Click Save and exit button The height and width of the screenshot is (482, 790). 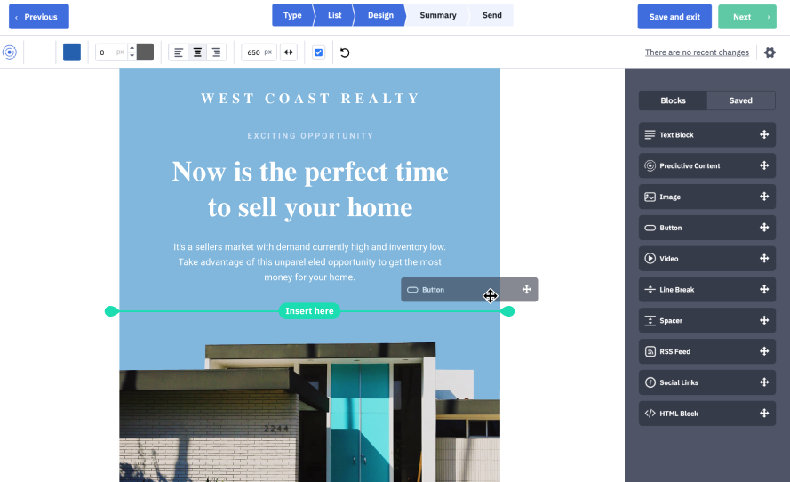[x=674, y=17]
